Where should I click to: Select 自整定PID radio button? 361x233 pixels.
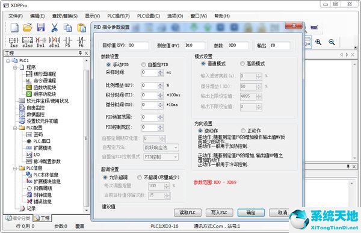[143, 64]
